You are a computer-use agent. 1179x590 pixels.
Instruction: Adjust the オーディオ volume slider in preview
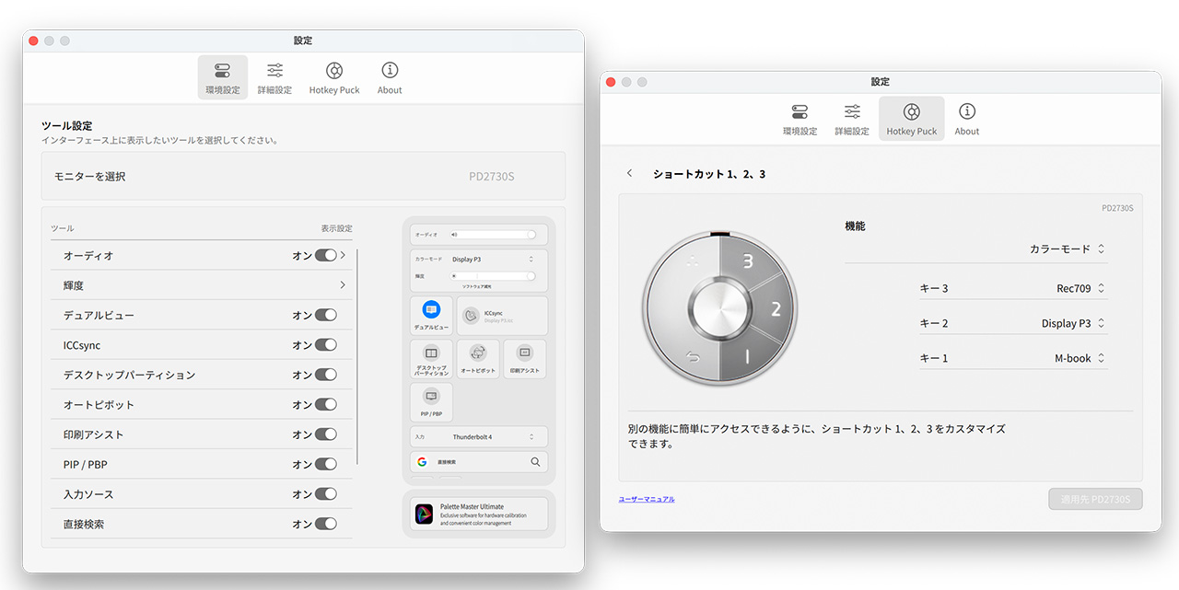pos(494,235)
